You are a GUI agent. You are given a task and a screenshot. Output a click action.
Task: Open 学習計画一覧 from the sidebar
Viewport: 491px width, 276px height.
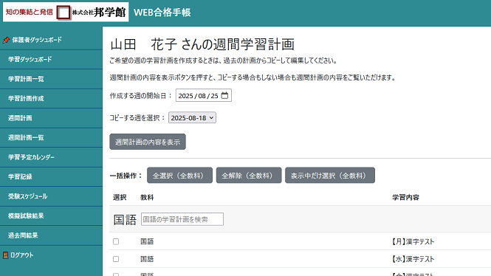pos(26,79)
